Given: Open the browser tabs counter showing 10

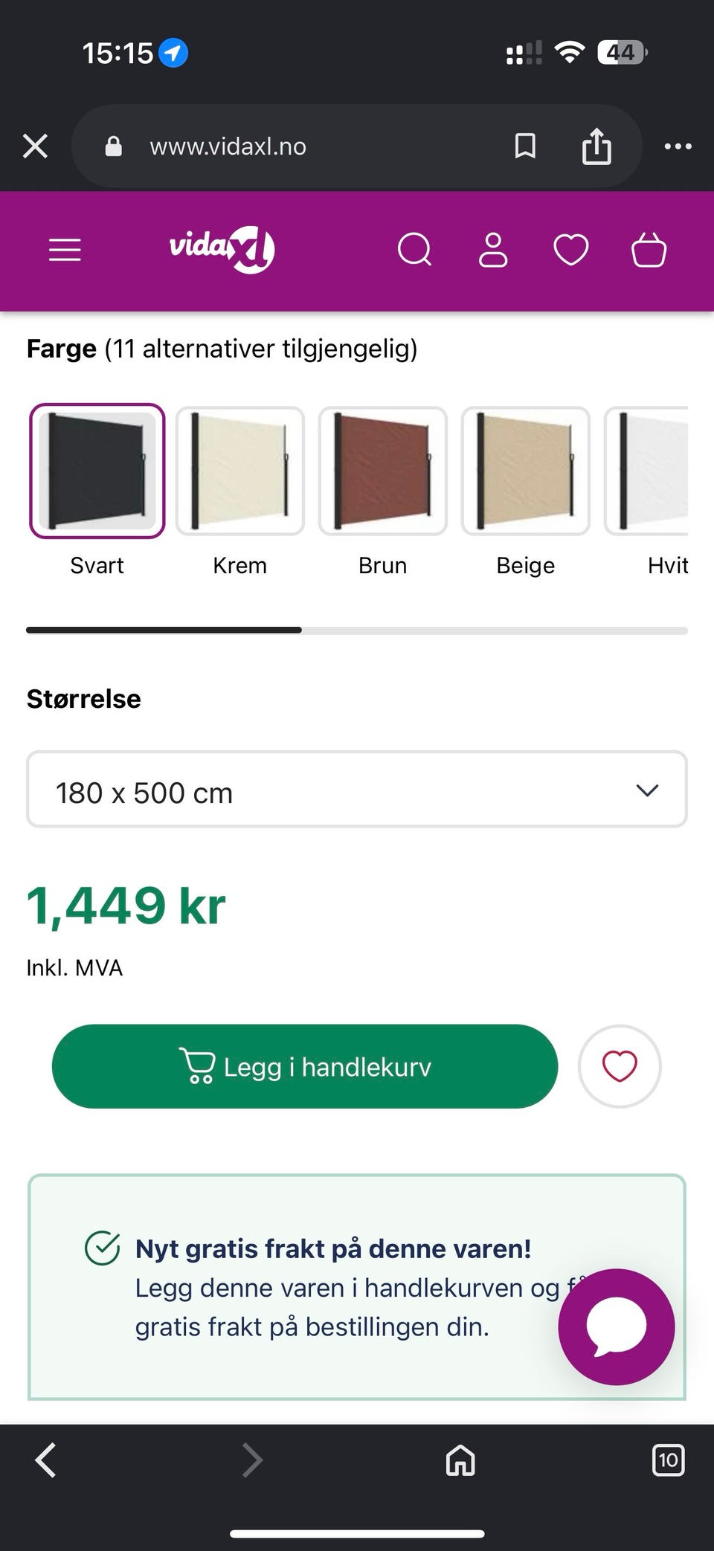Looking at the screenshot, I should coord(668,1460).
